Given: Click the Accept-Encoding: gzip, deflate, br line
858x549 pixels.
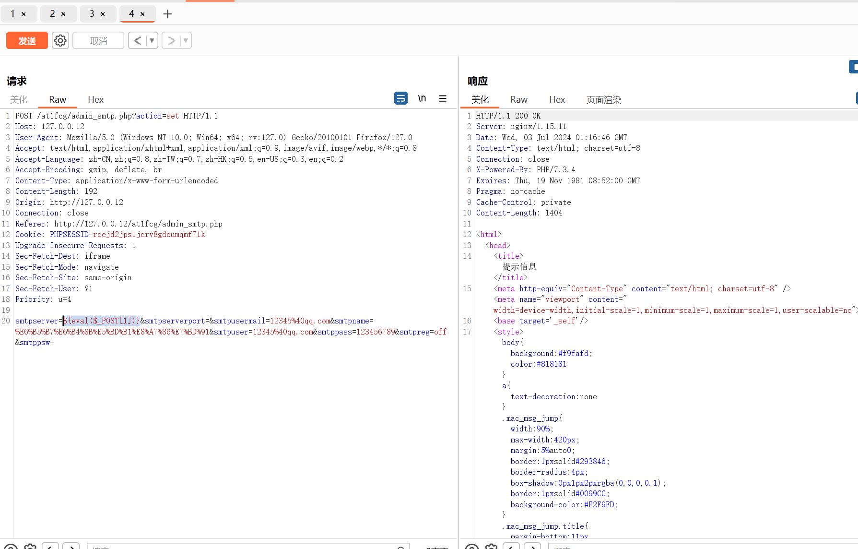Looking at the screenshot, I should (89, 169).
